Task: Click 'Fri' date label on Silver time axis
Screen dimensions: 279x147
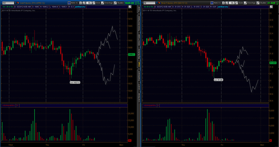Action: click(222, 145)
